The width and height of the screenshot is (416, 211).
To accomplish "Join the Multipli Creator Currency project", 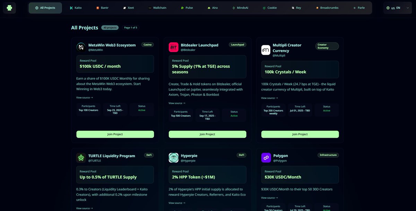I will pyautogui.click(x=300, y=134).
